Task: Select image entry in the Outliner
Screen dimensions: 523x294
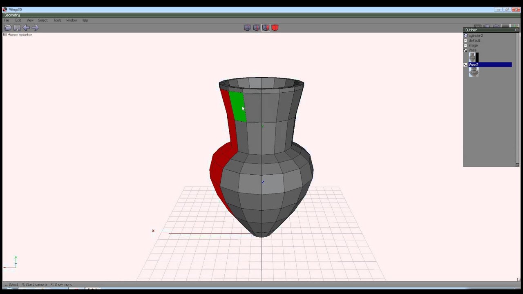Action: (473, 45)
